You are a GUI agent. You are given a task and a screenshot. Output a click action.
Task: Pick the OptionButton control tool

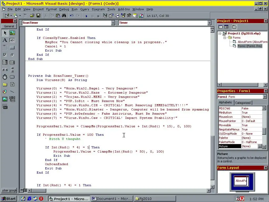(12, 55)
